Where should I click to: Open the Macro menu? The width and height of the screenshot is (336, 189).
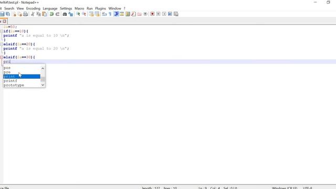tap(79, 8)
